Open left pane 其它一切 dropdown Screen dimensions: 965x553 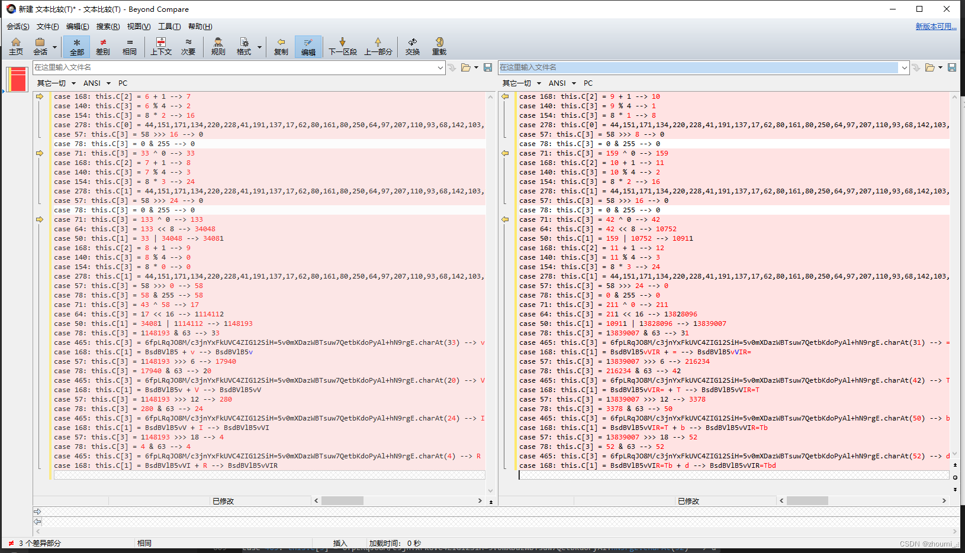click(56, 83)
